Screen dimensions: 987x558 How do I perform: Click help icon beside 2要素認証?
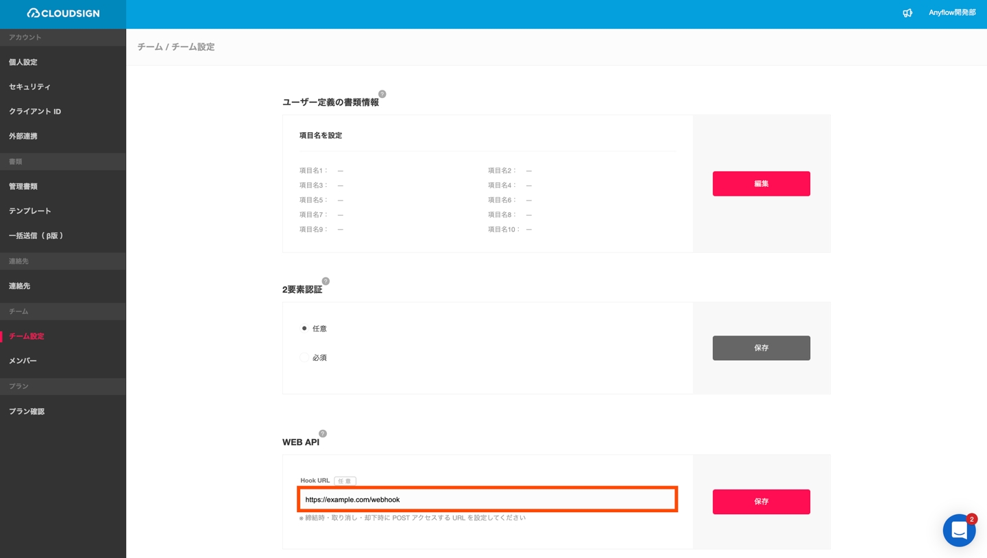click(326, 281)
